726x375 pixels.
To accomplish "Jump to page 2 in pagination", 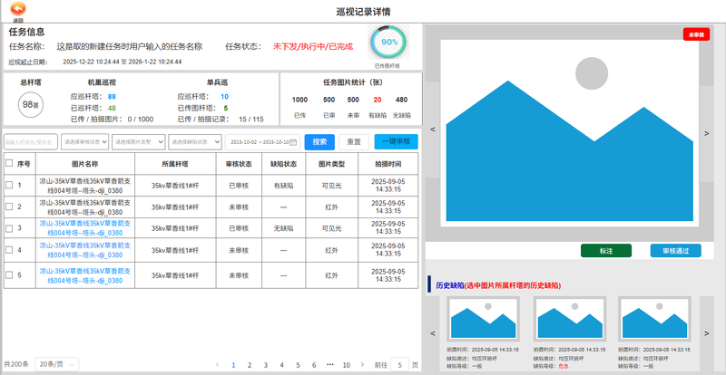I will (250, 364).
